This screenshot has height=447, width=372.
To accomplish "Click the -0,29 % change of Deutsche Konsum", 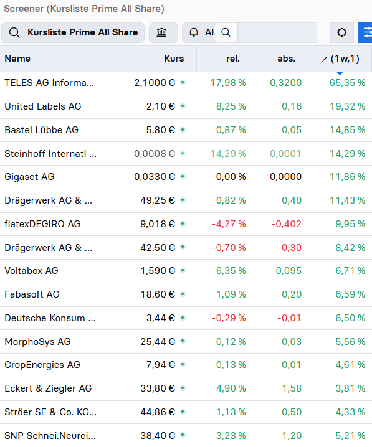I will point(229,318).
